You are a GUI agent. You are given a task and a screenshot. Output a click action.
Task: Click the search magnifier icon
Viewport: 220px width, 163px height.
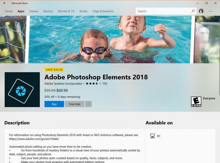click(193, 11)
